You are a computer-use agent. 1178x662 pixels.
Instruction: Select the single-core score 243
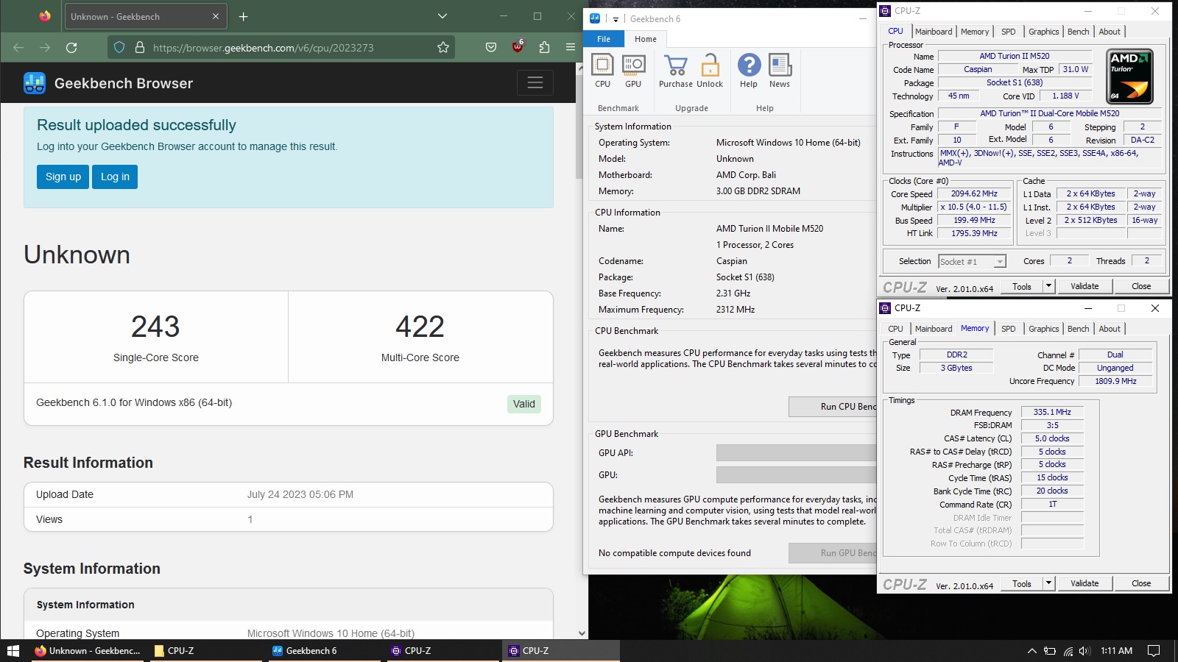(155, 327)
